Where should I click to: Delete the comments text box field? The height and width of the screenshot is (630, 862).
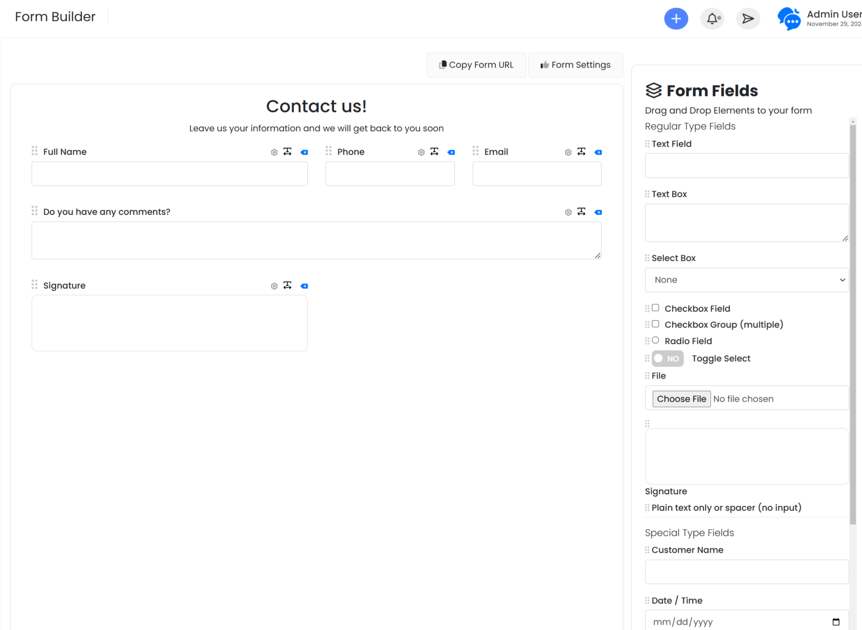(x=598, y=212)
